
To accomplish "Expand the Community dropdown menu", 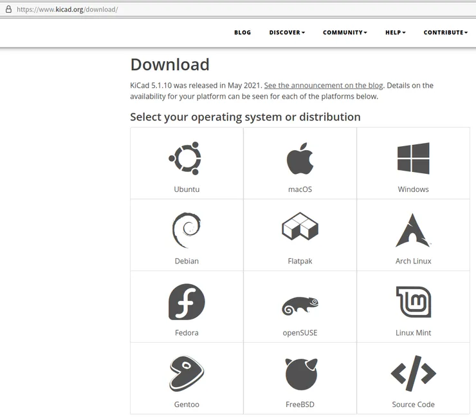I will click(x=345, y=33).
